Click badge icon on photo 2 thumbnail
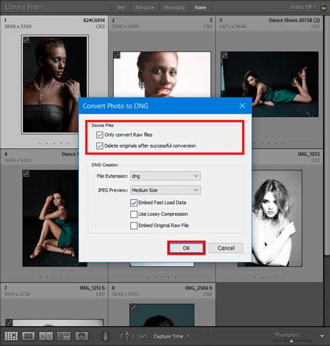The height and width of the screenshot is (346, 330). click(x=117, y=55)
